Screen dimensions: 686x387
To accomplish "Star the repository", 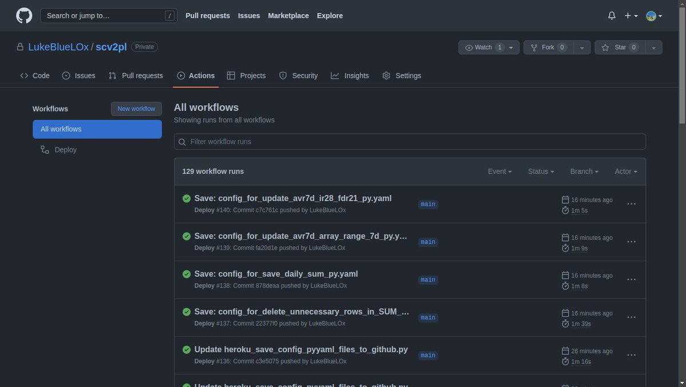I will tap(620, 47).
